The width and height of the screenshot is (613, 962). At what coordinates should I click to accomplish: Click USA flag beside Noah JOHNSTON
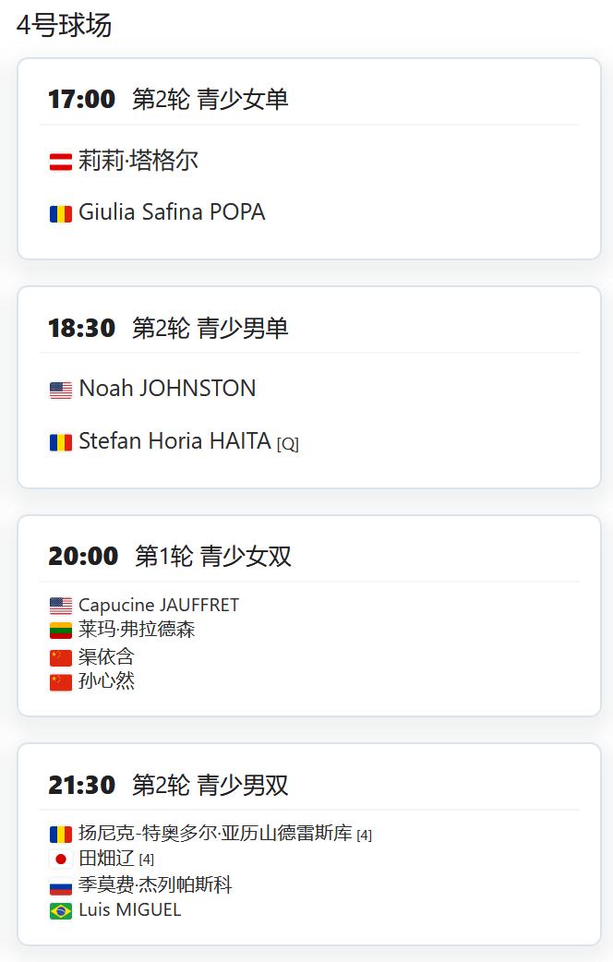61,391
